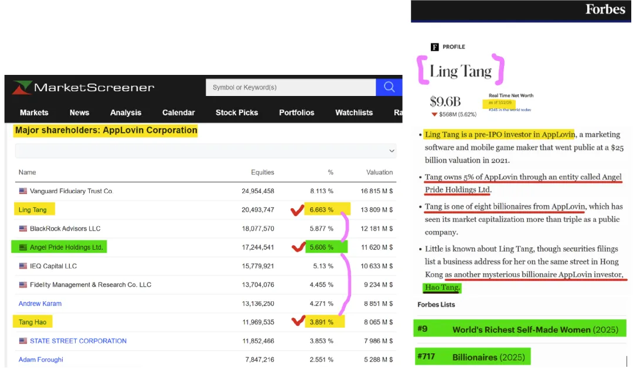Click the Name column header
633x368 pixels.
pos(27,172)
